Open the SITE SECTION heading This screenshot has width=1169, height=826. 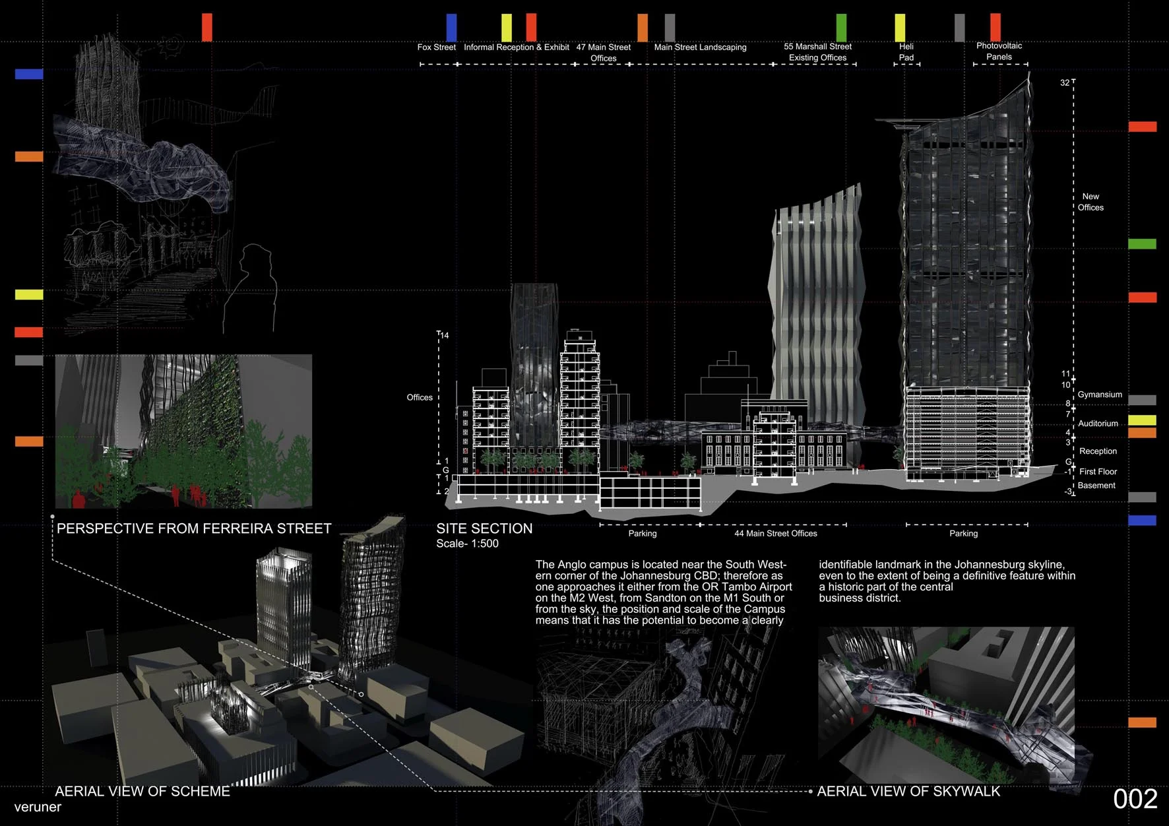pos(485,528)
